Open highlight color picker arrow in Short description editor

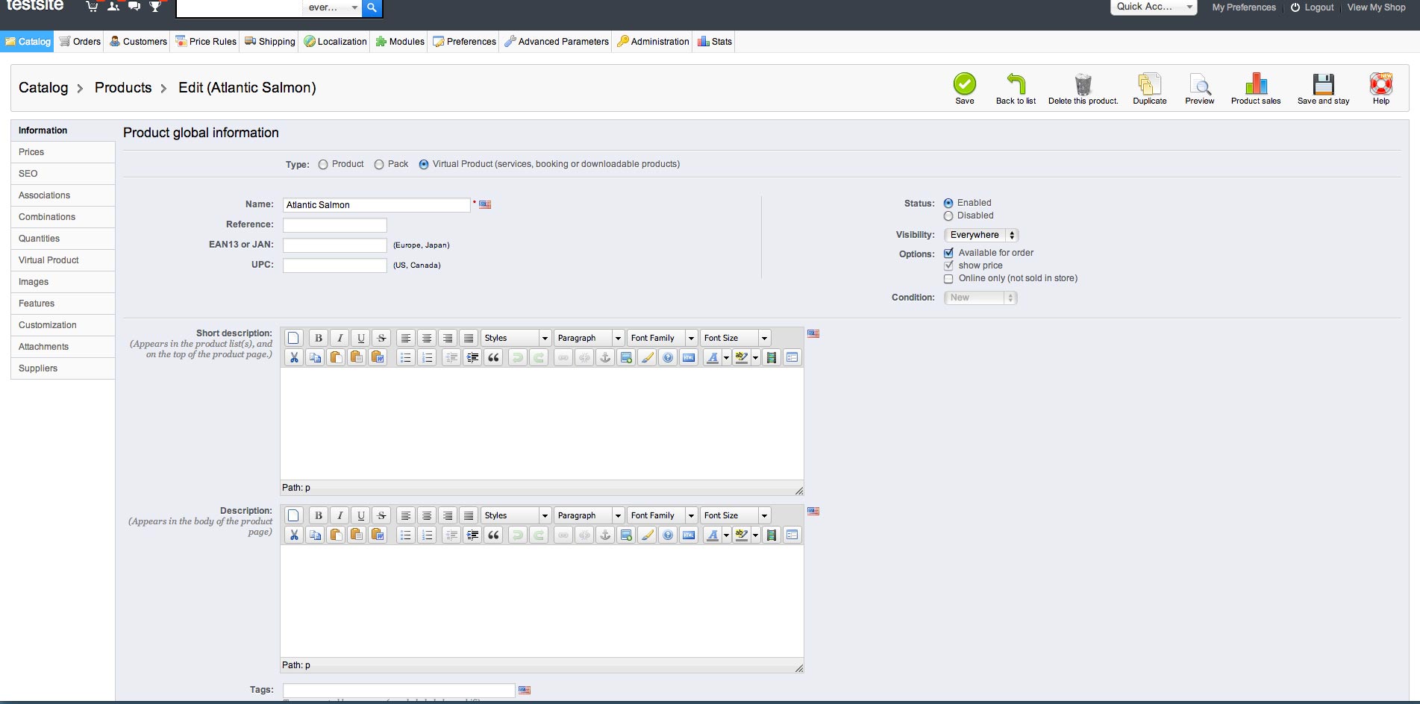coord(755,357)
